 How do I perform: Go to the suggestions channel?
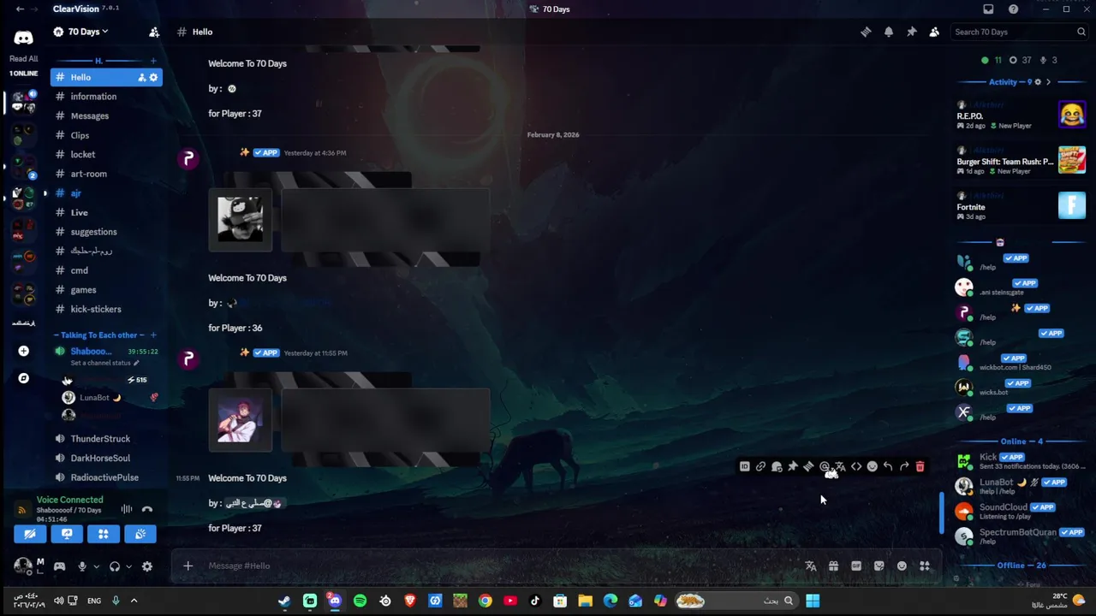[x=106, y=232]
